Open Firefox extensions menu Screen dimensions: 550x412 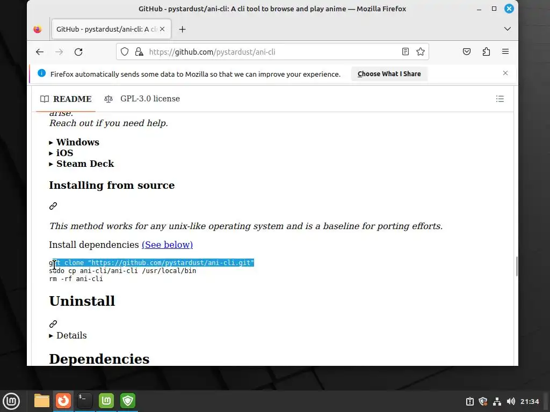point(486,52)
